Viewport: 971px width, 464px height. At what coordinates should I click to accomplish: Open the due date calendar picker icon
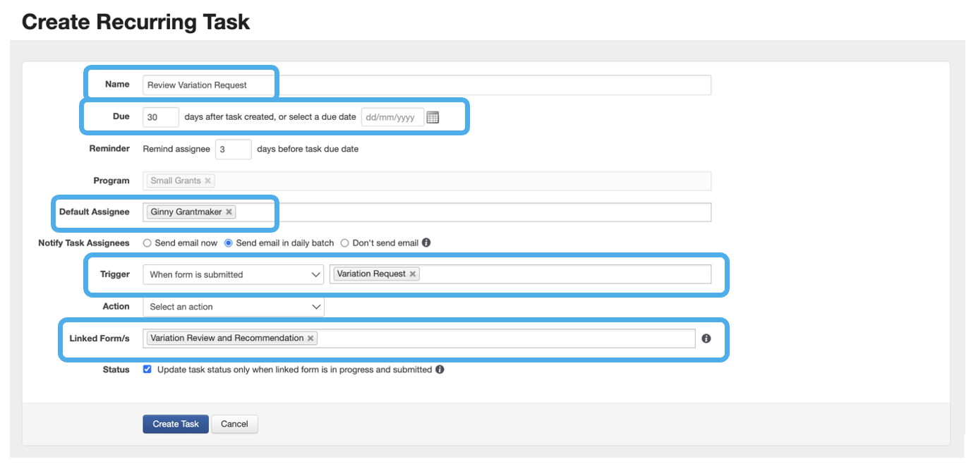tap(433, 117)
